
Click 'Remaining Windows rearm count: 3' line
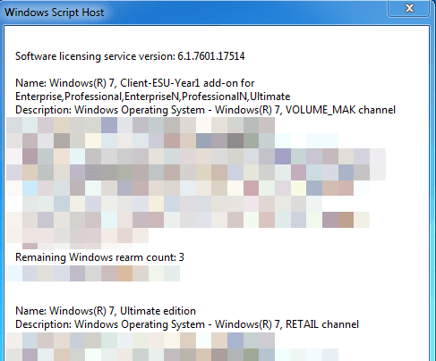(99, 257)
